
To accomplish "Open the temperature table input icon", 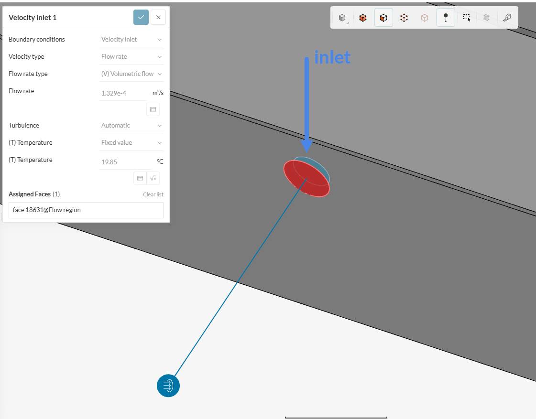I will tap(140, 178).
